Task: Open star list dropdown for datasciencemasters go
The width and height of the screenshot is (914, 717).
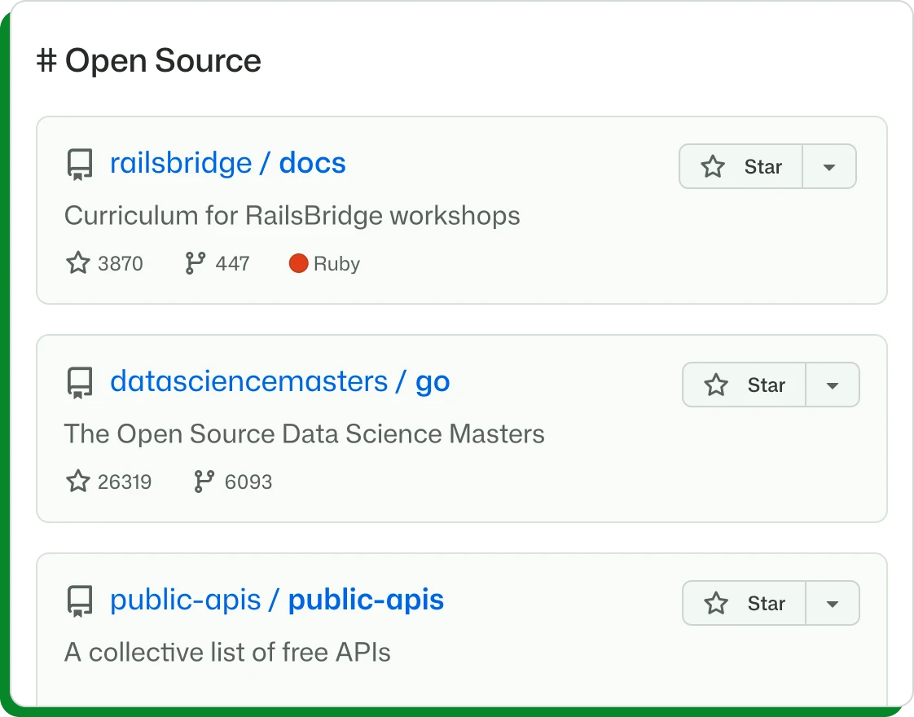Action: coord(833,385)
